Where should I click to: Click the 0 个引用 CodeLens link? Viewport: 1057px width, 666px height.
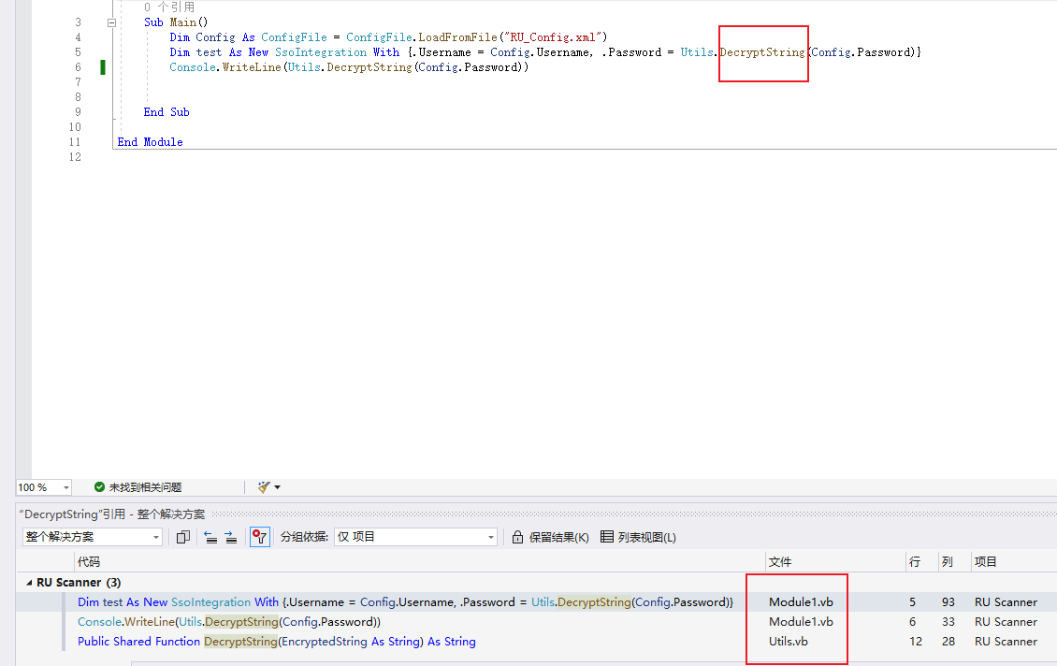(x=169, y=7)
